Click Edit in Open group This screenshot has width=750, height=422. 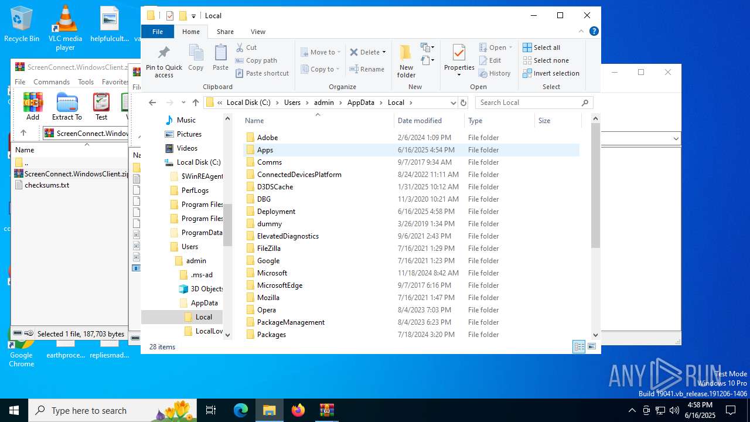490,60
